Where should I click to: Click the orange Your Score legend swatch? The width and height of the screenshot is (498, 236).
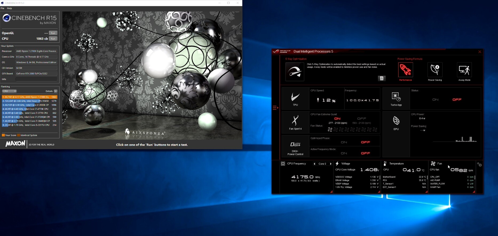point(3,135)
